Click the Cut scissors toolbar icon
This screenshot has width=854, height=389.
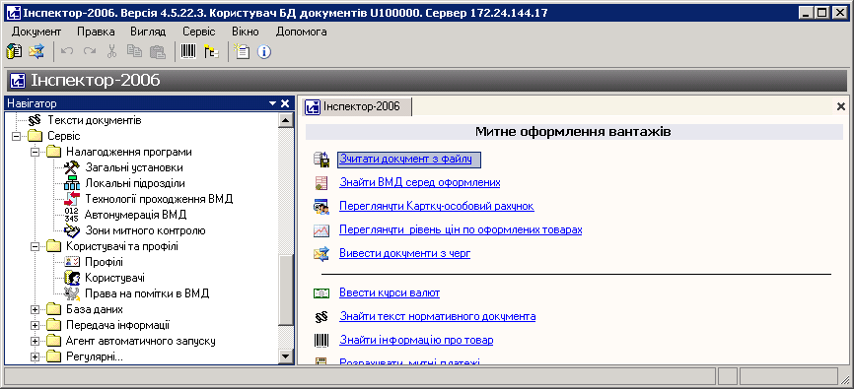click(x=111, y=51)
